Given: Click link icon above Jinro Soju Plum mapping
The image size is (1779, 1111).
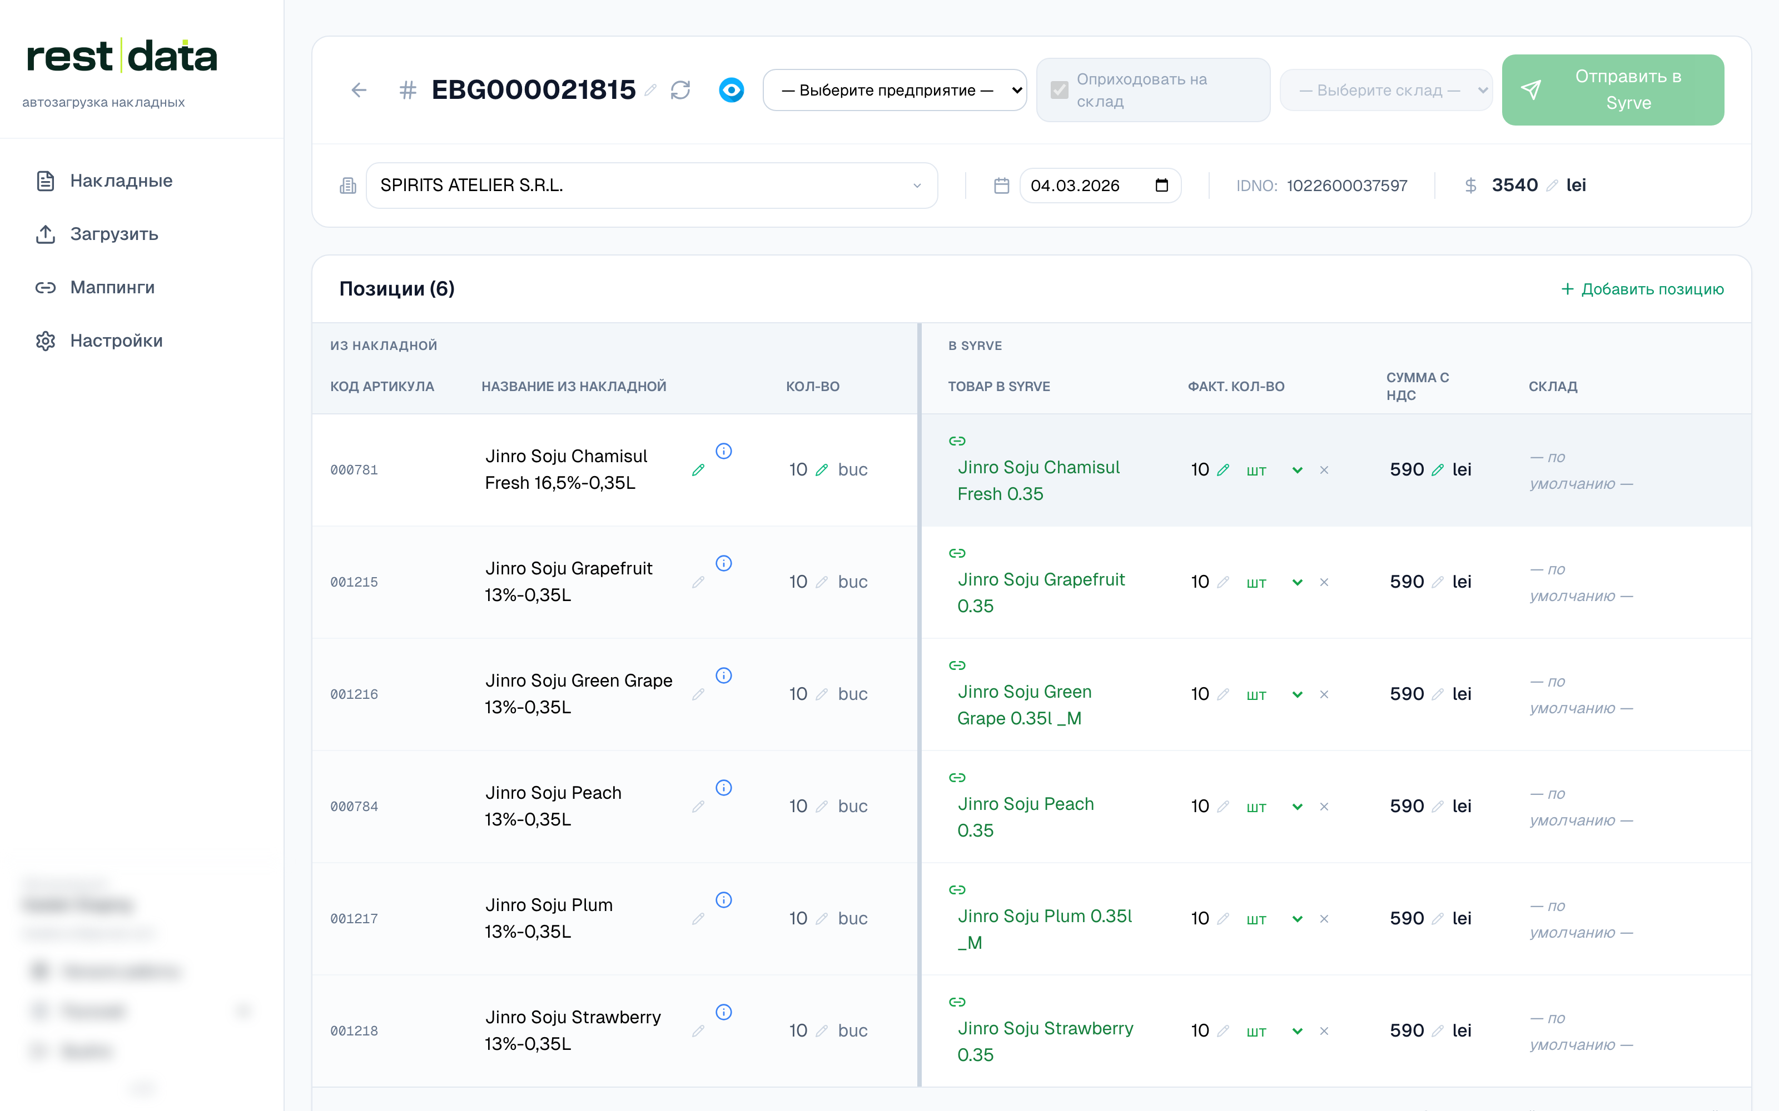Looking at the screenshot, I should tap(957, 890).
